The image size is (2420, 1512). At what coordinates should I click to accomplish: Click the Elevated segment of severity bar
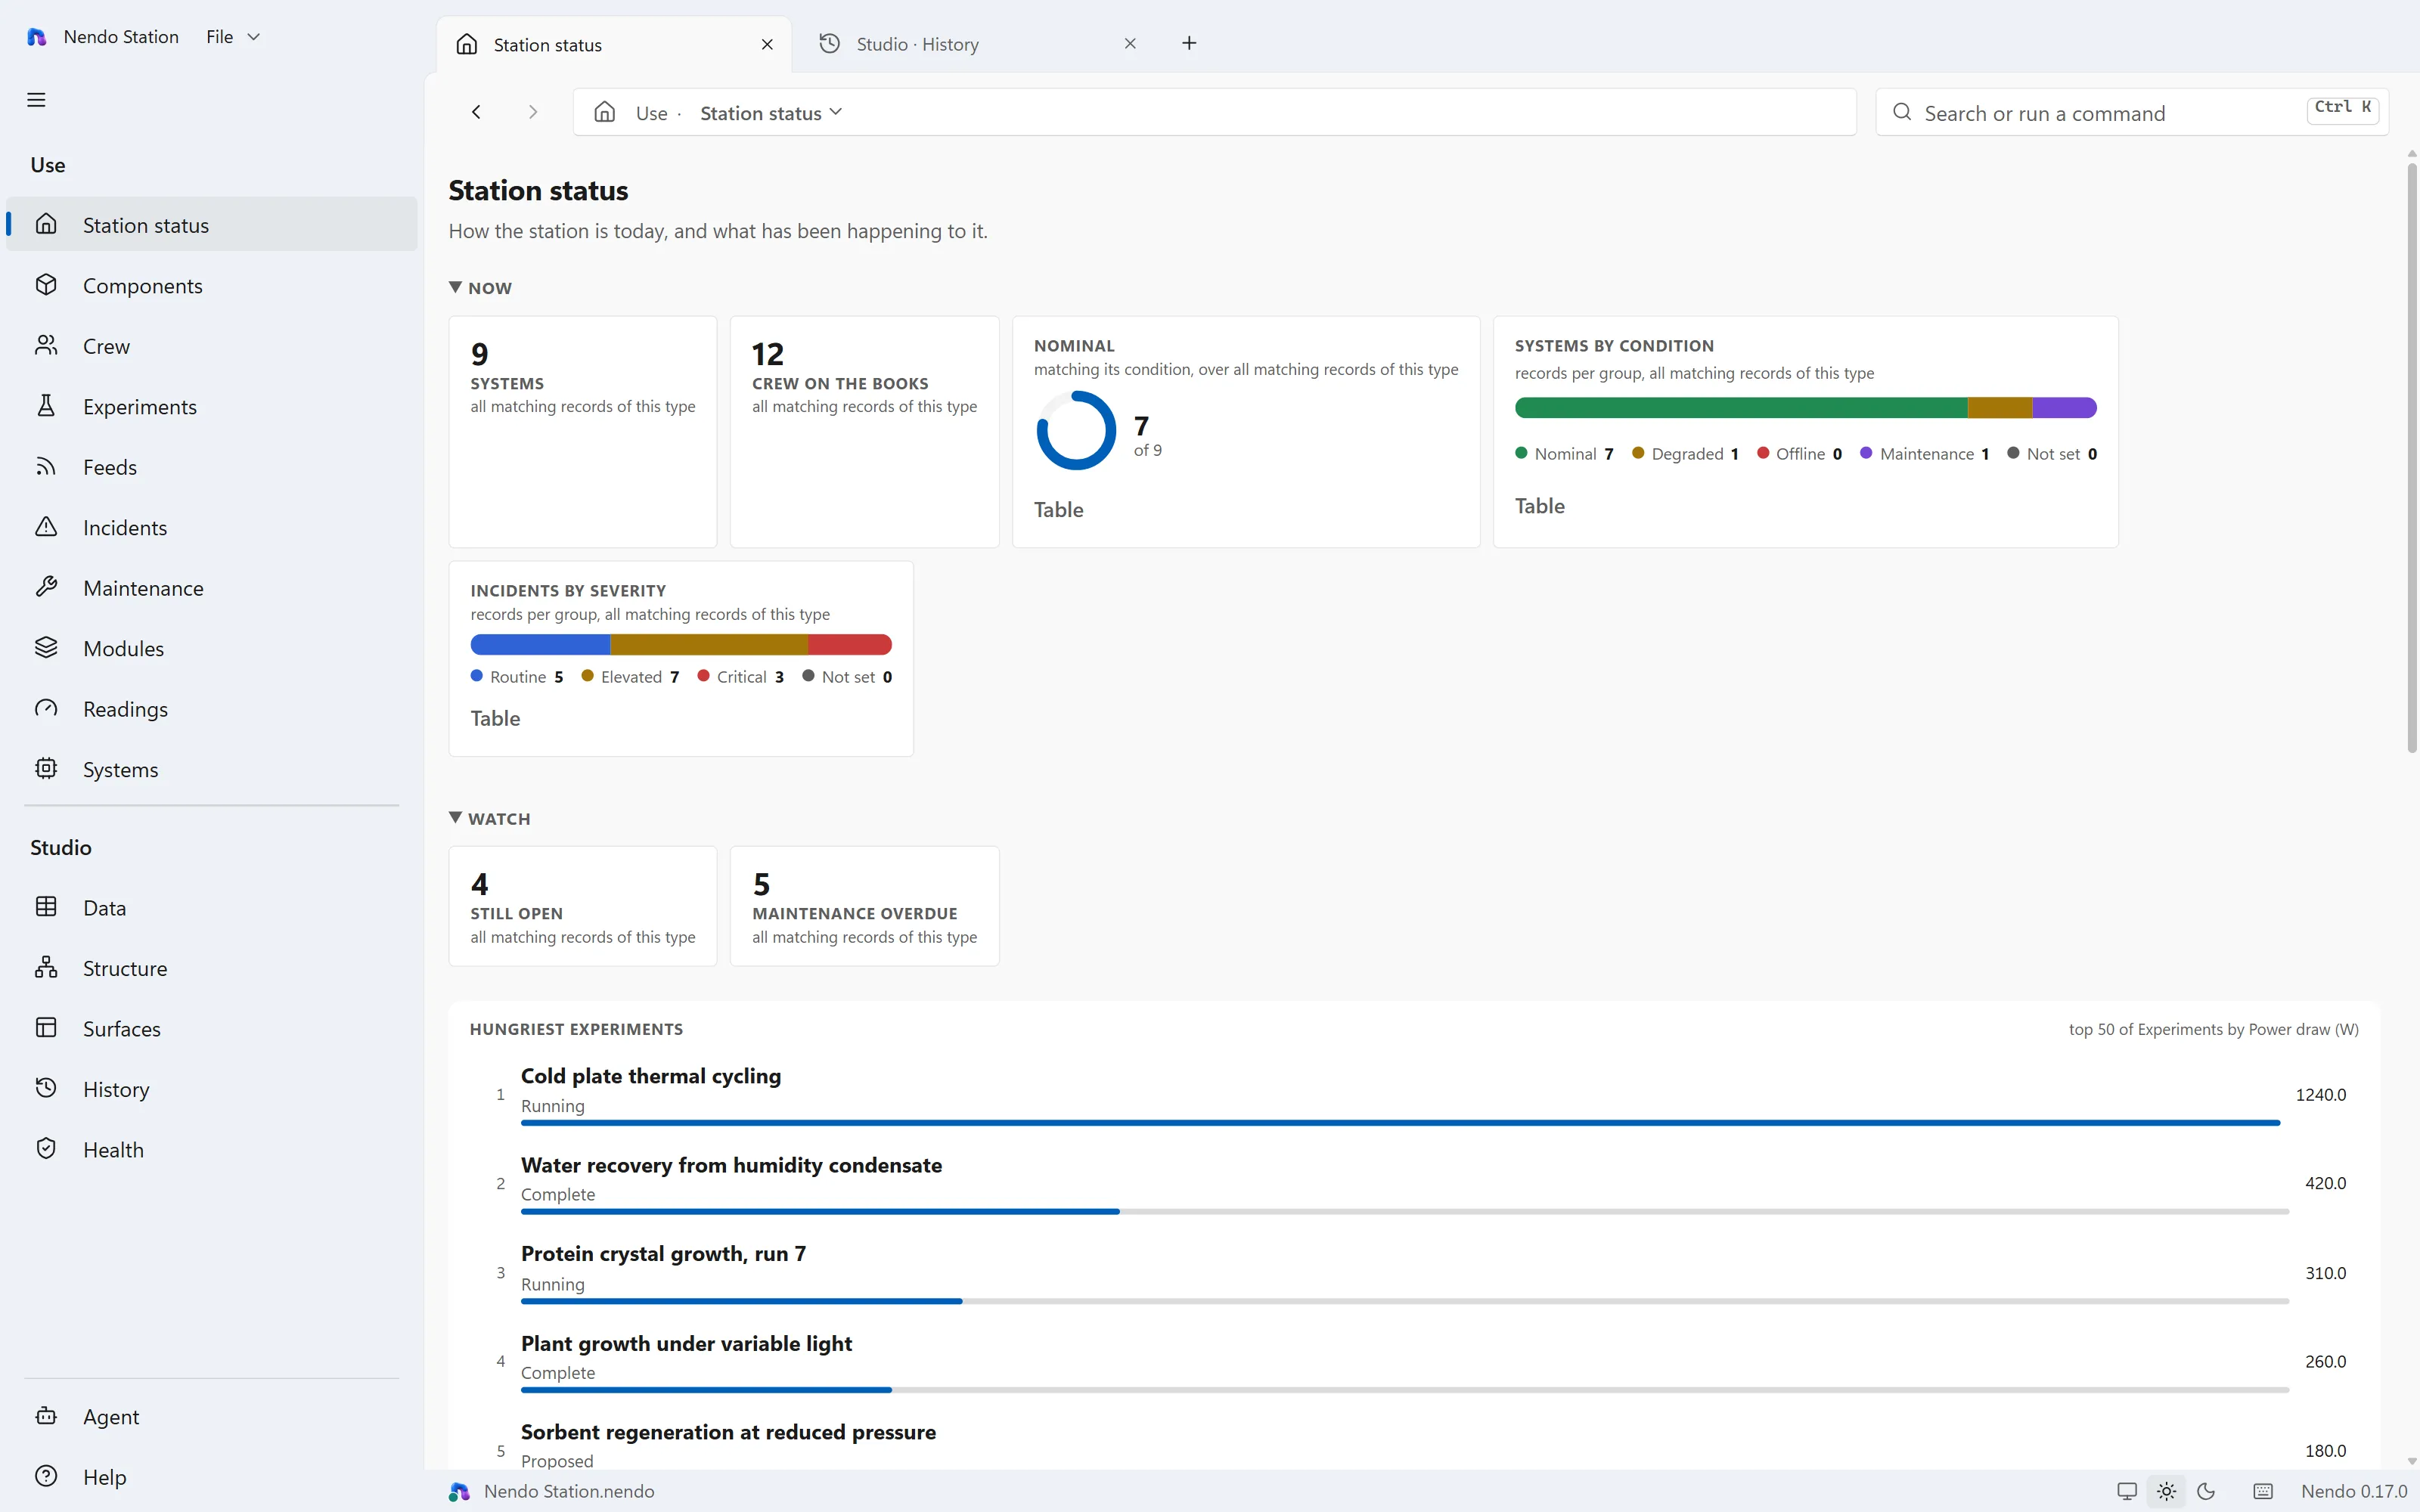(x=709, y=645)
